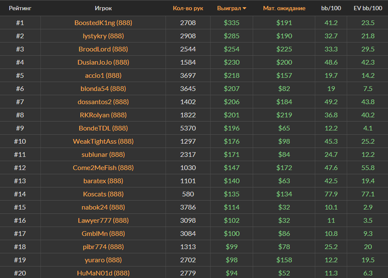Image resolution: width=388 pixels, height=278 pixels.
Task: Open WeakTightAss (888) player page
Action: (103, 141)
